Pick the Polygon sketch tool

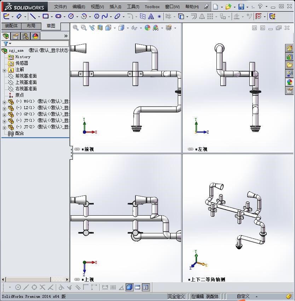point(97,17)
